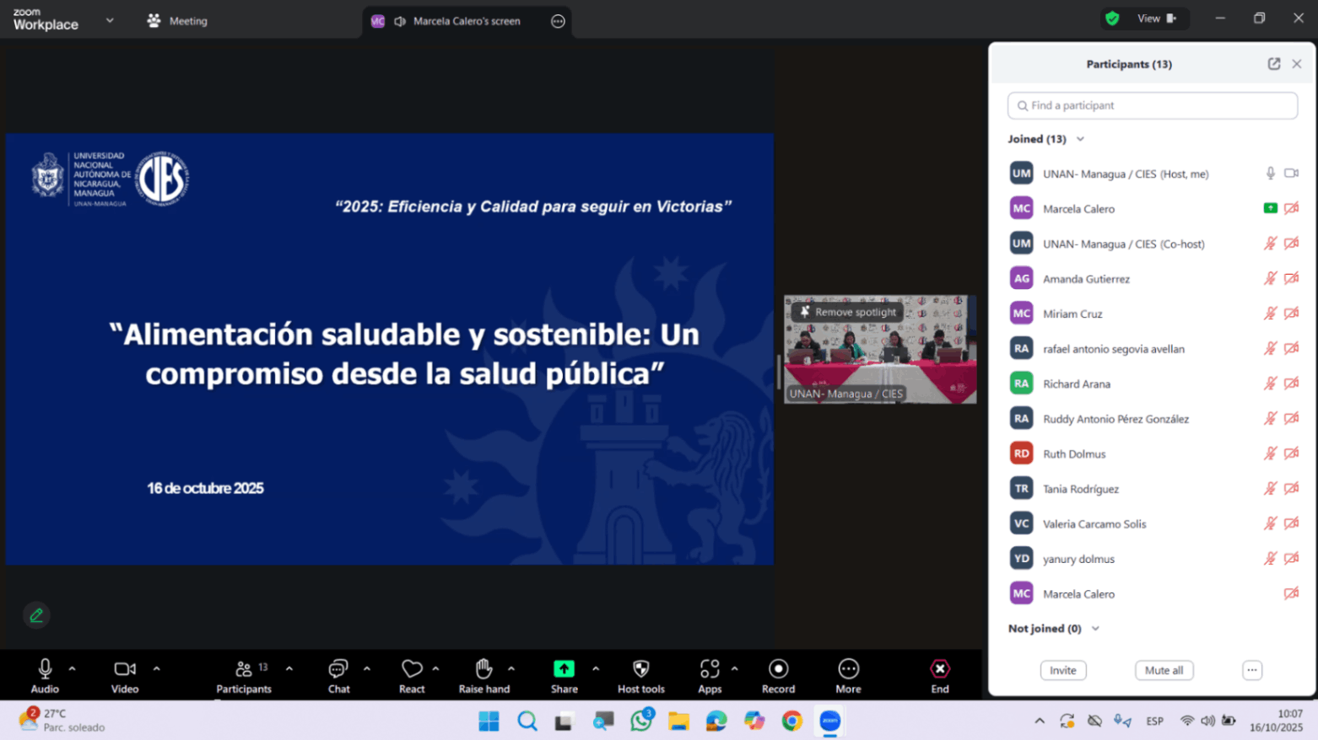Click the Mute all button
This screenshot has width=1318, height=740.
pyautogui.click(x=1164, y=670)
